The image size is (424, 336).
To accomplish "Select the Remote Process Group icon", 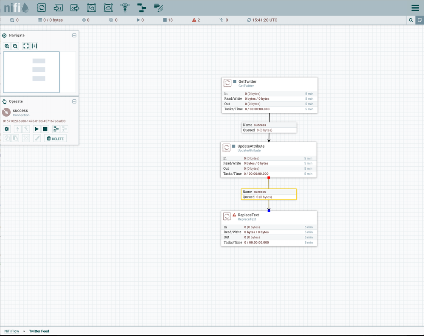I will 108,8.
